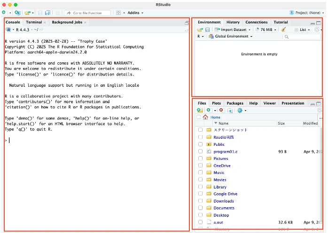328x233 pixels.
Task: Switch to the Environment tab
Action: click(209, 22)
